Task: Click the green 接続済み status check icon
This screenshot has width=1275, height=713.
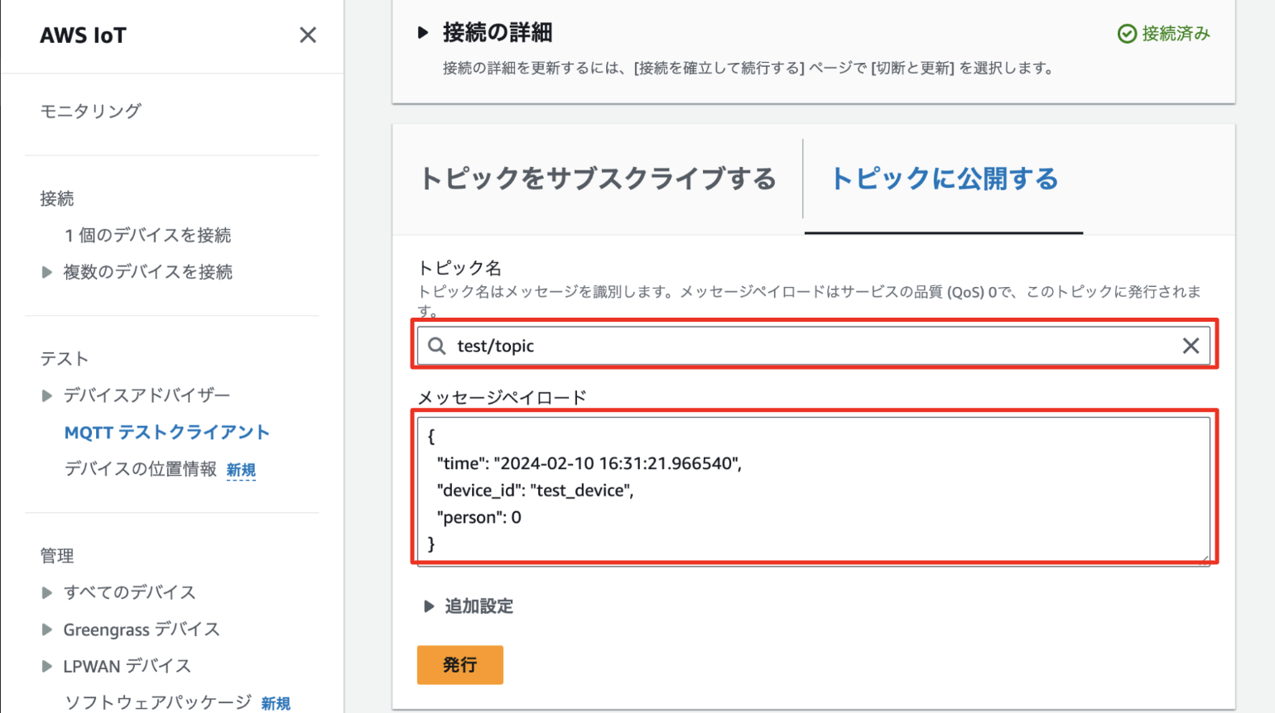Action: [x=1128, y=34]
